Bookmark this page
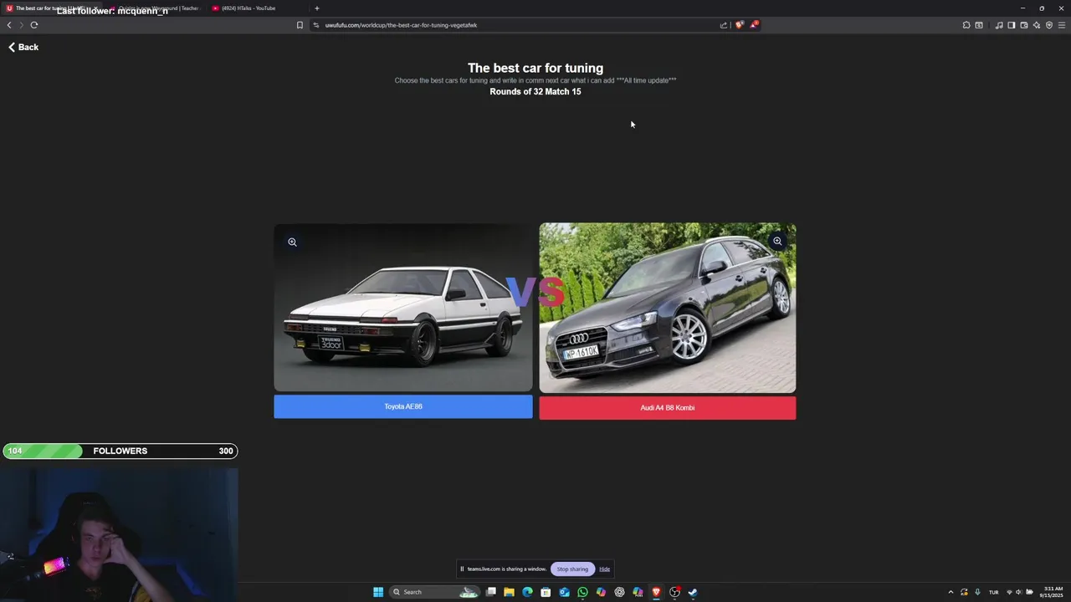The width and height of the screenshot is (1071, 602). pyautogui.click(x=300, y=25)
